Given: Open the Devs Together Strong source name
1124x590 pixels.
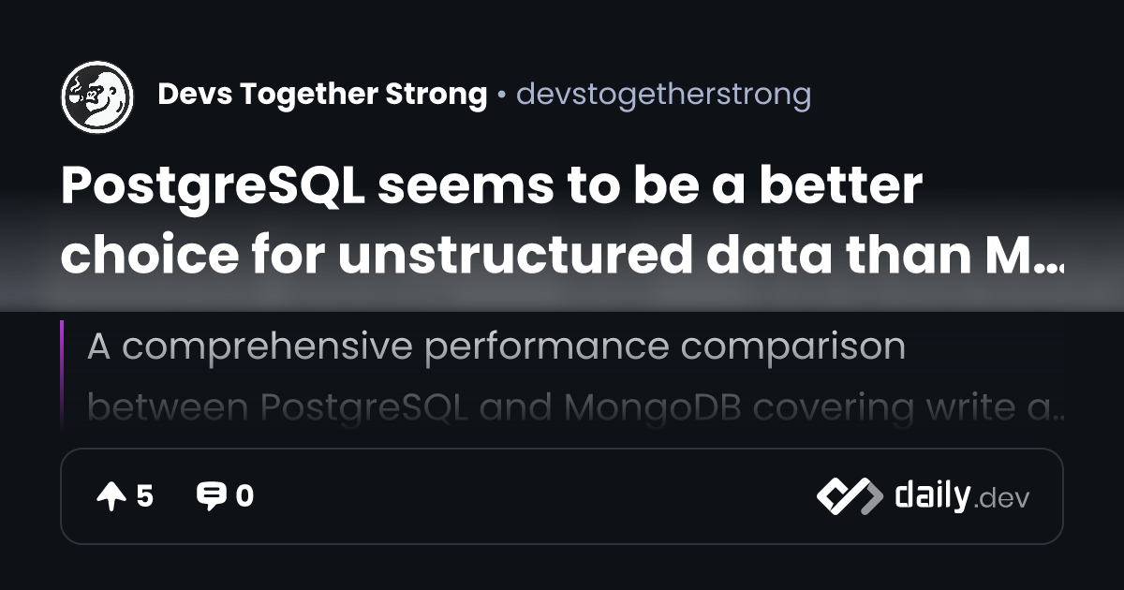Looking at the screenshot, I should pyautogui.click(x=322, y=95).
